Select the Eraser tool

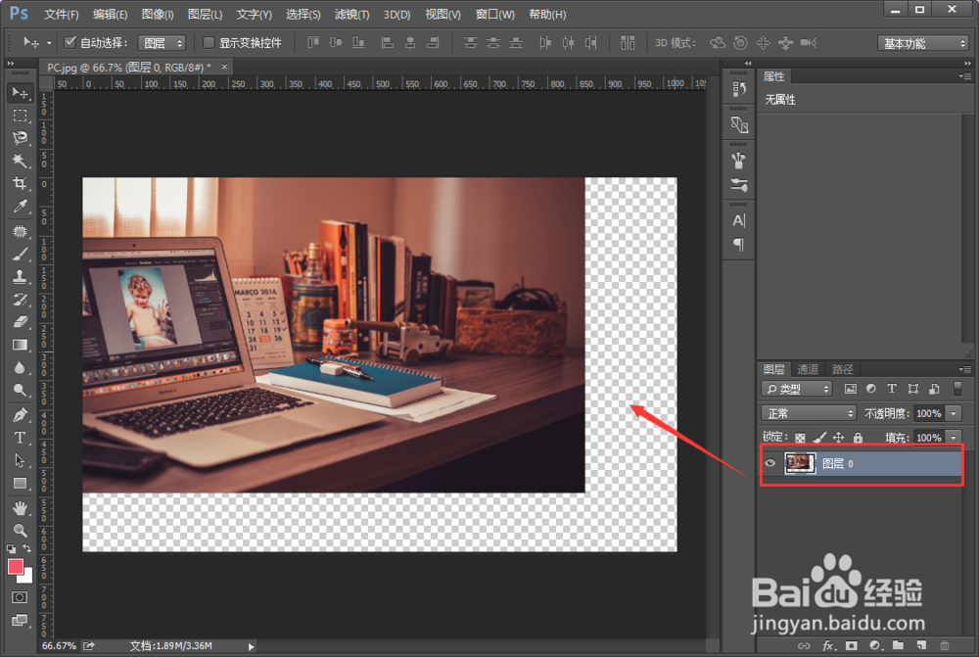(20, 321)
